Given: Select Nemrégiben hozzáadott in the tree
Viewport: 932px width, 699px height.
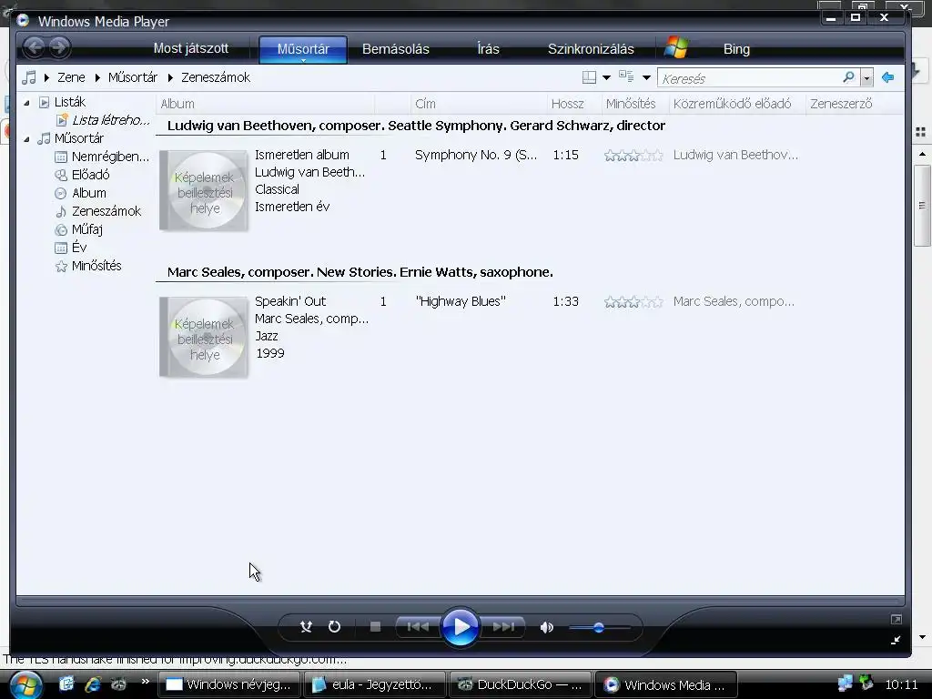Looking at the screenshot, I should pos(110,157).
